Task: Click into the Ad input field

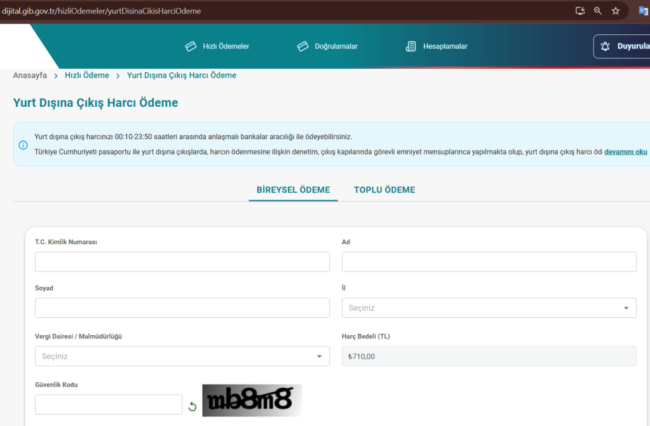Action: 489,262
